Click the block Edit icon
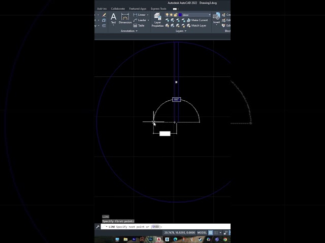325x243 pixels. click(x=223, y=20)
